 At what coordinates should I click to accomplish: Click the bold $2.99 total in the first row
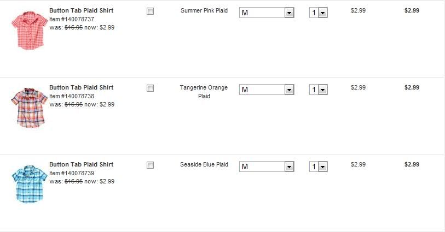click(x=412, y=10)
